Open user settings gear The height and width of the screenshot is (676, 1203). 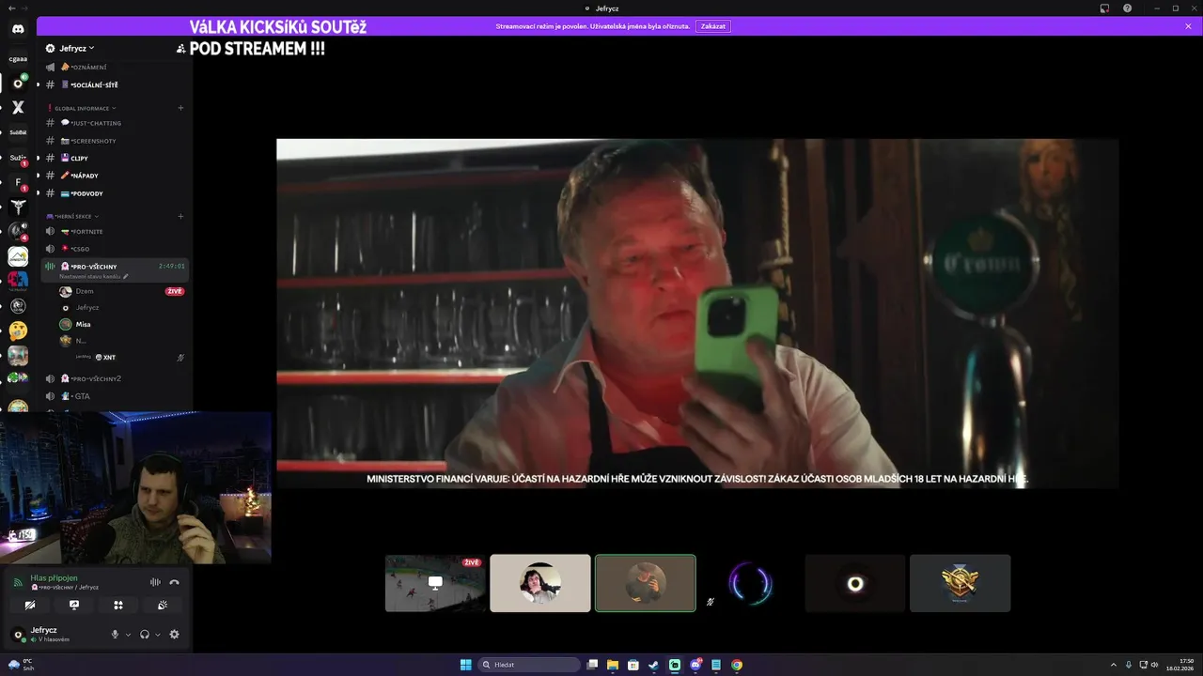(x=174, y=635)
